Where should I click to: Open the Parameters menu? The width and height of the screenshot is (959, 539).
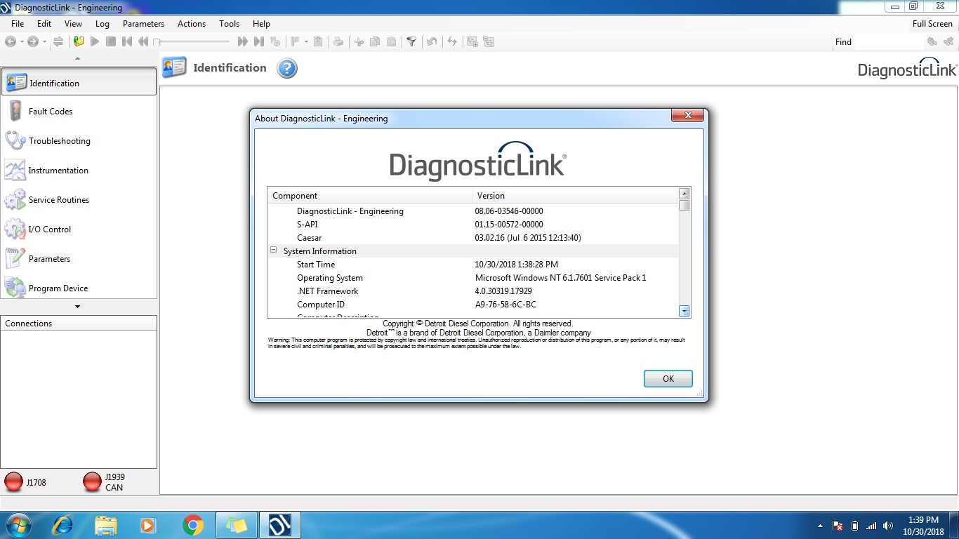143,23
